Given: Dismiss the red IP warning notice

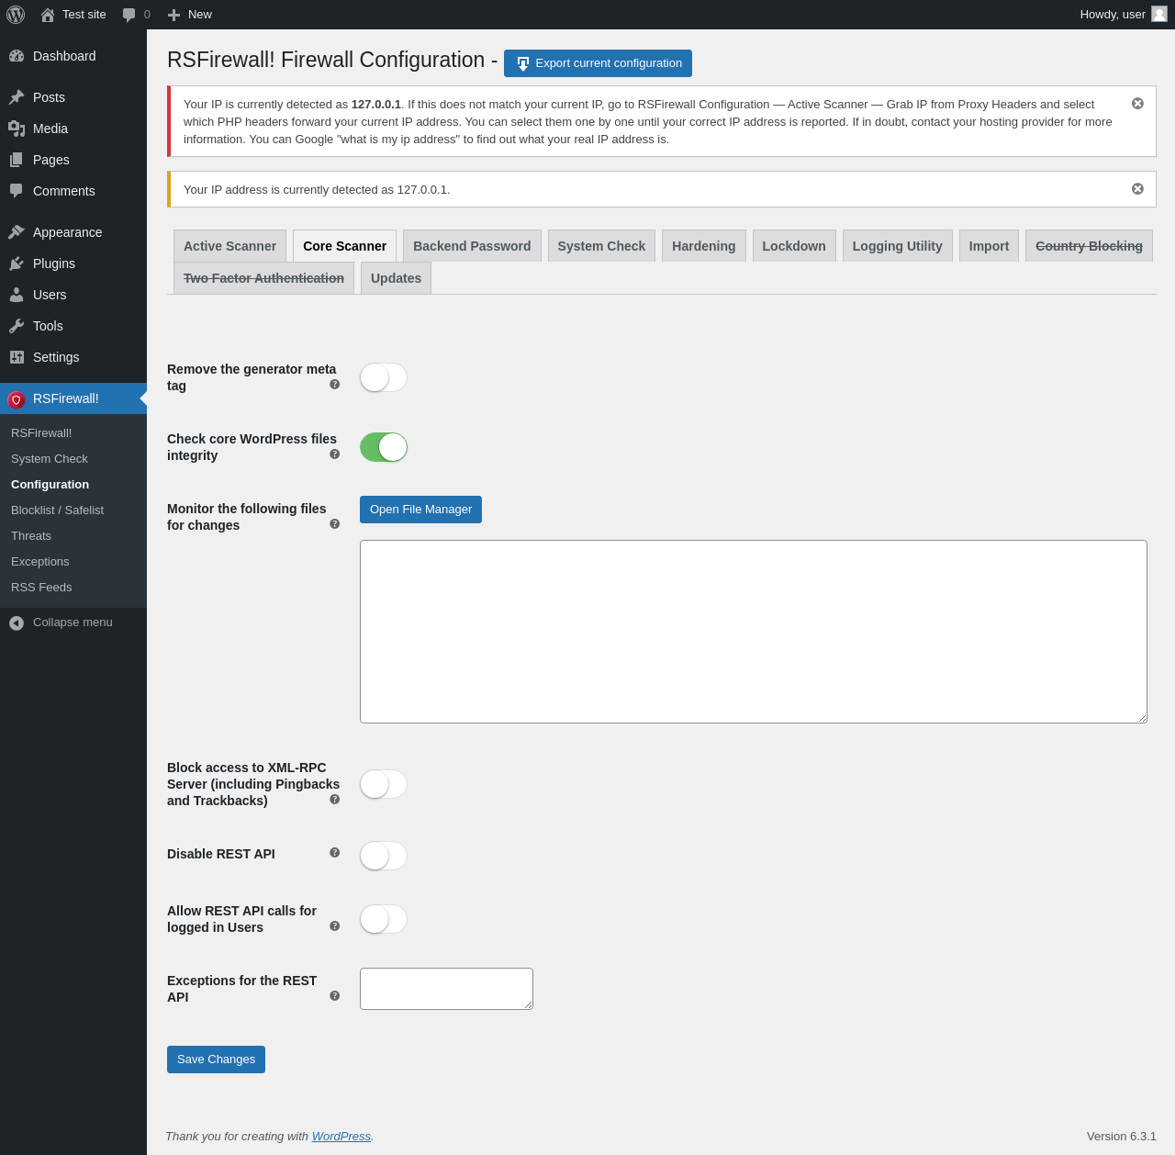Looking at the screenshot, I should pos(1137,104).
